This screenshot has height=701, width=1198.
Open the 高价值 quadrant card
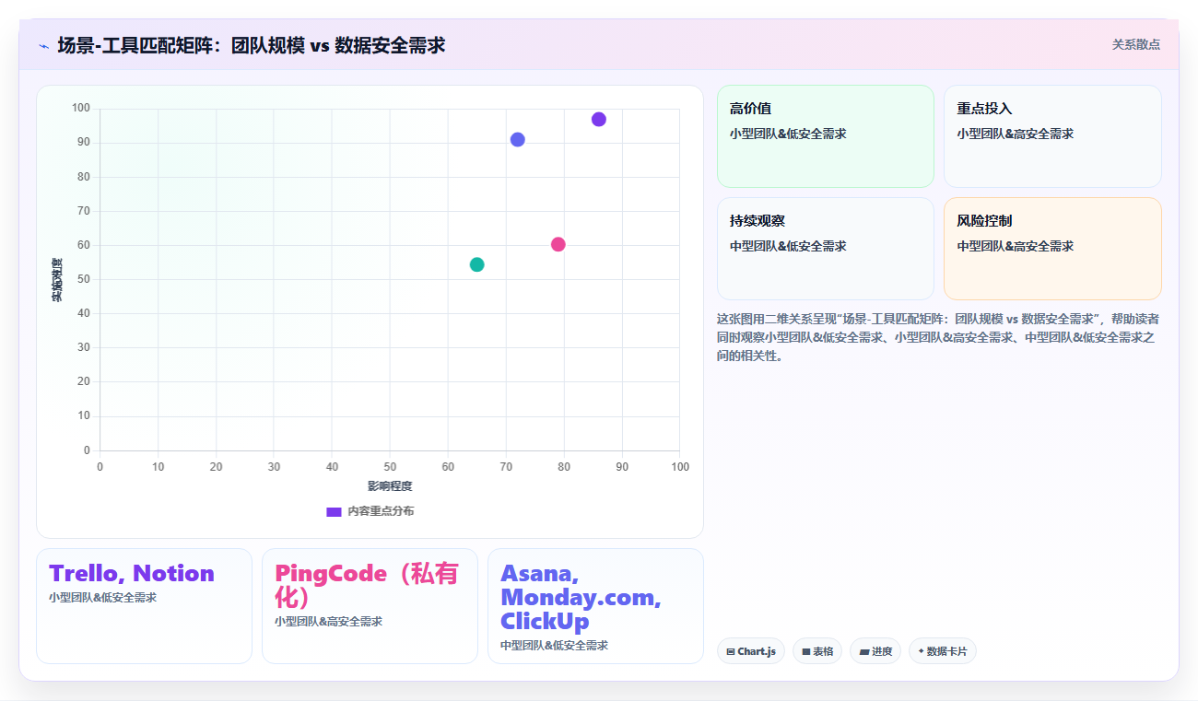(826, 136)
